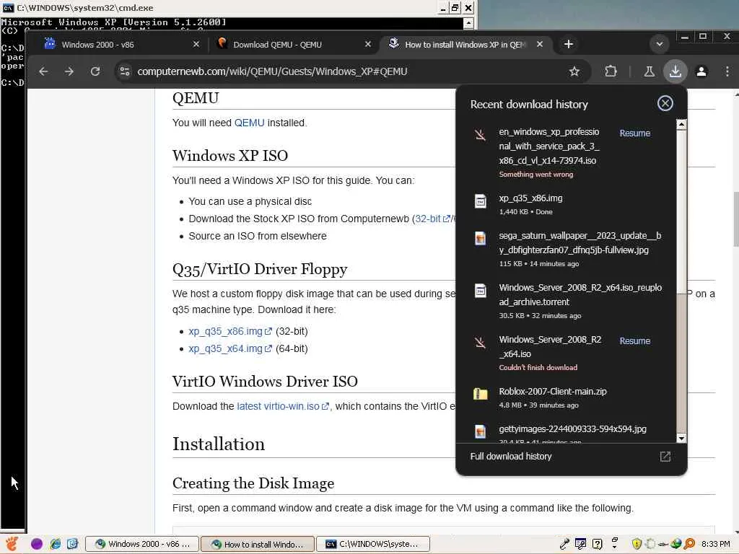Open the Extensions puzzle icon
This screenshot has height=554, width=739.
[611, 71]
